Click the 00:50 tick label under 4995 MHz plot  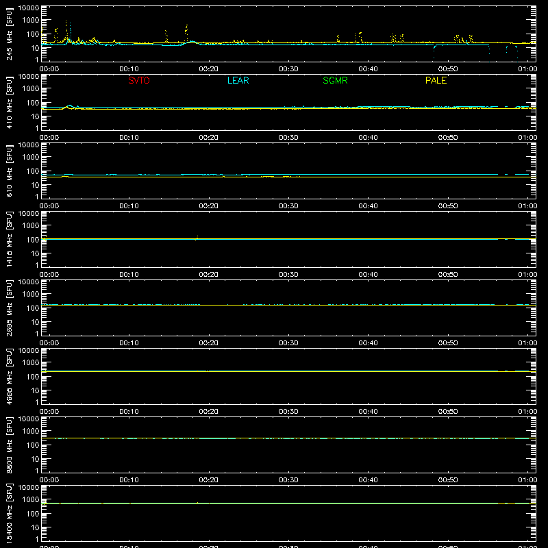pos(448,412)
